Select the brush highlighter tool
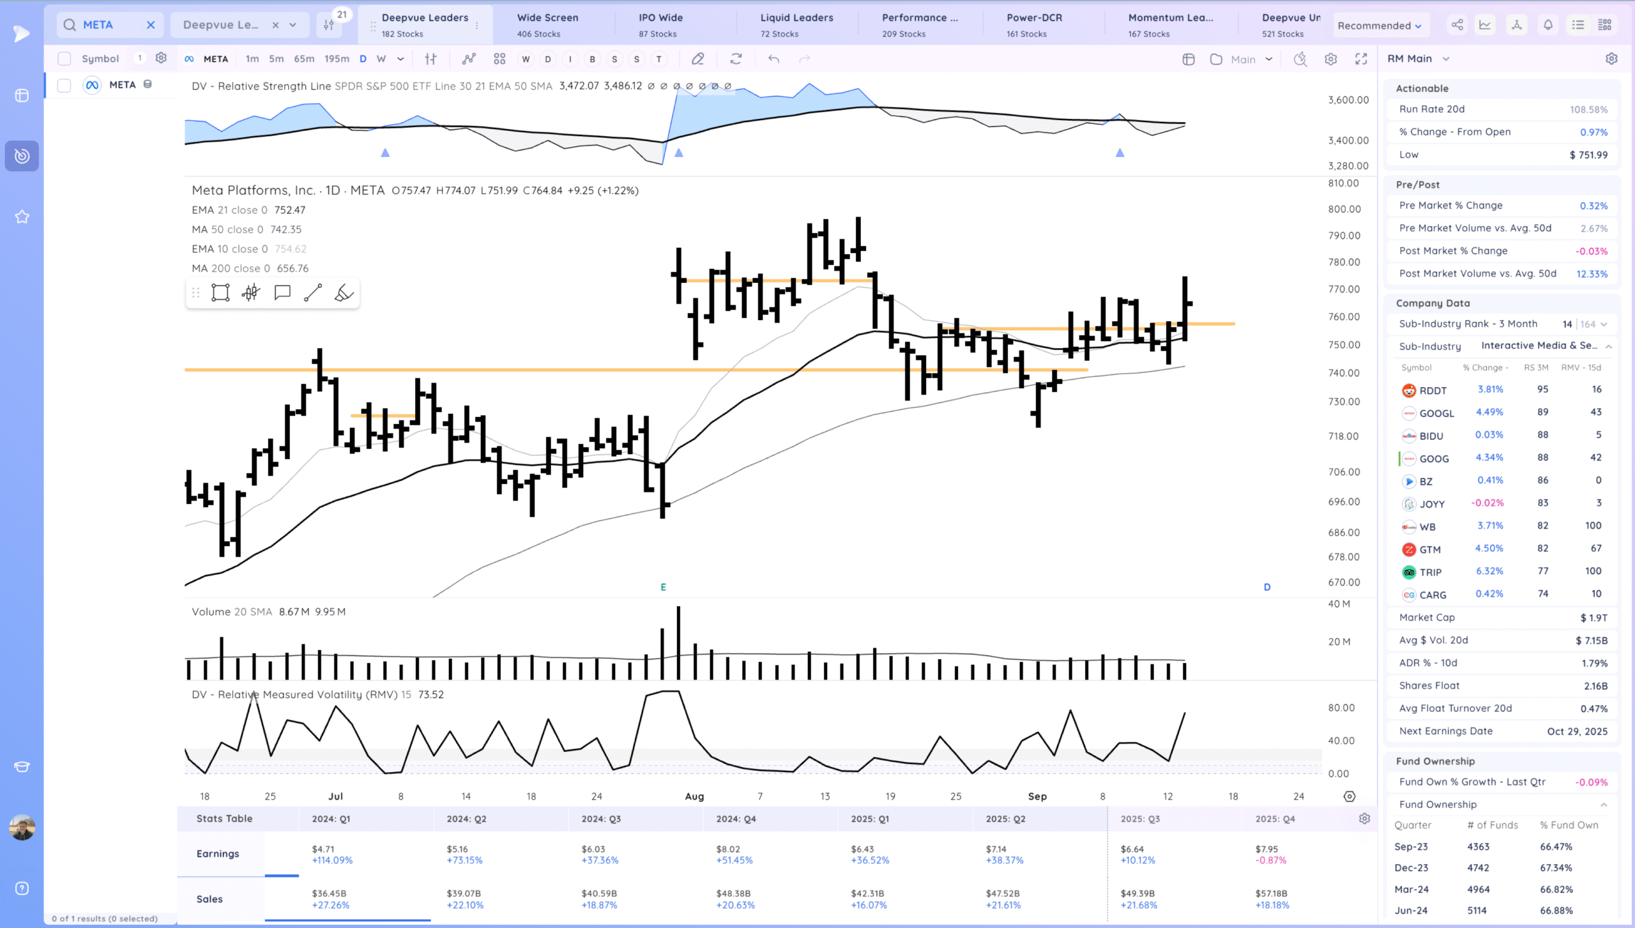1635x928 pixels. click(344, 293)
